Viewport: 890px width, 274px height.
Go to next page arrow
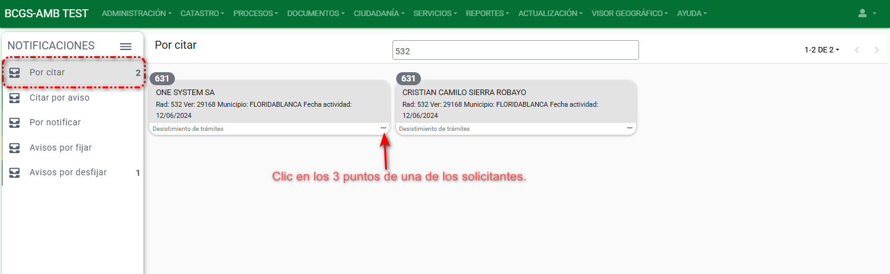tap(876, 50)
